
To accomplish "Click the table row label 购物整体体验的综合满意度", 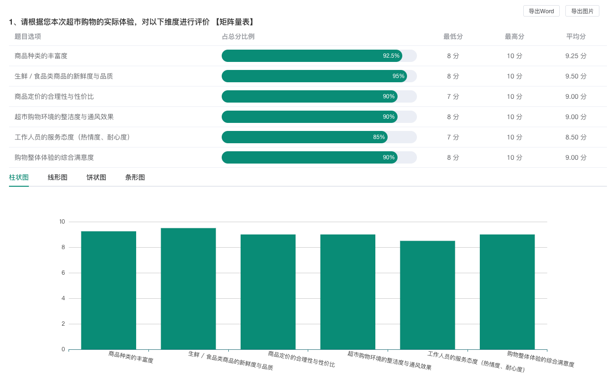I will pos(54,157).
